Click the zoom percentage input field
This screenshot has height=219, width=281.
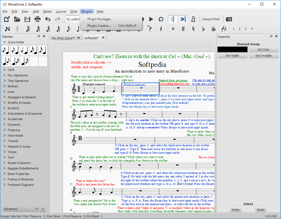(73, 19)
